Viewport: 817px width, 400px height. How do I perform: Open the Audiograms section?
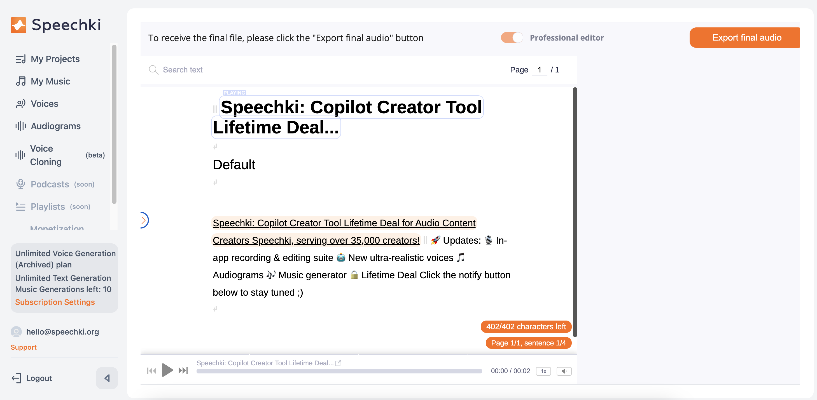coord(55,126)
